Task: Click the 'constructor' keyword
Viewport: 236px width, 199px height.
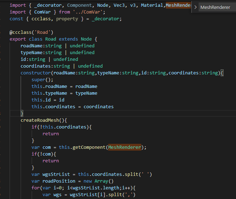Action: 36,73
